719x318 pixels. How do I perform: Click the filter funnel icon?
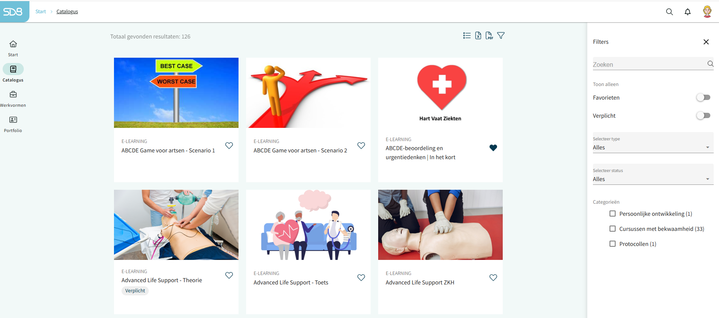pos(501,35)
